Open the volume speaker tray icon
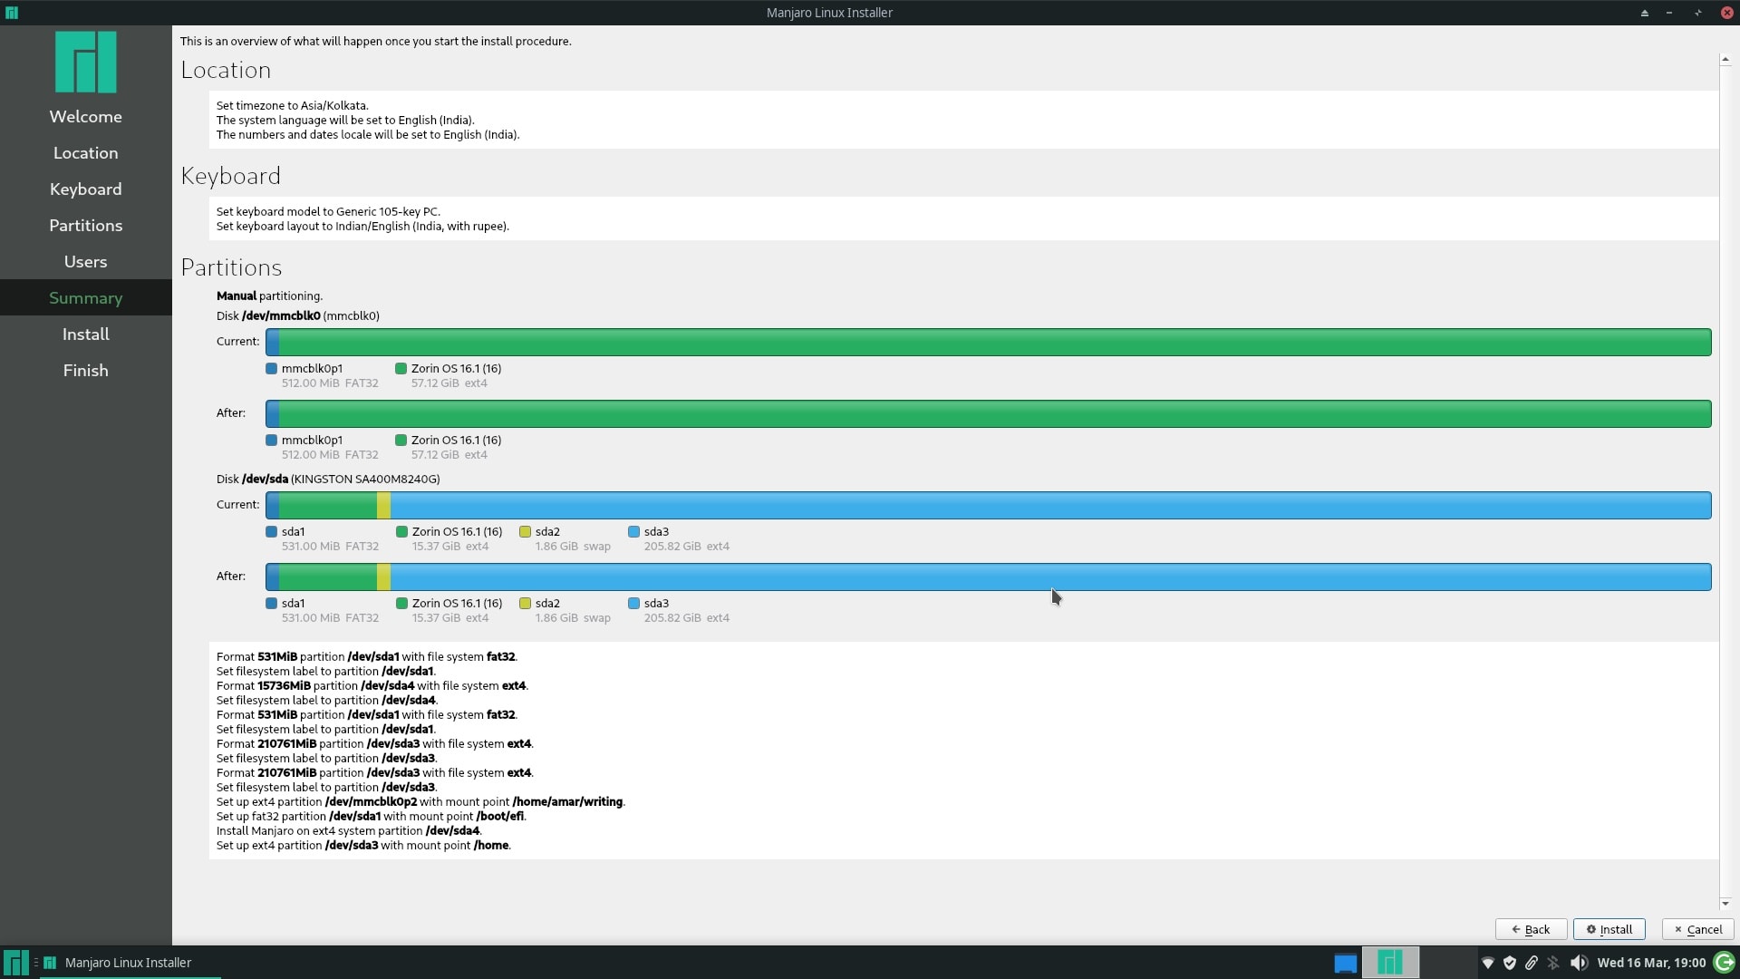The width and height of the screenshot is (1740, 979). (1579, 963)
